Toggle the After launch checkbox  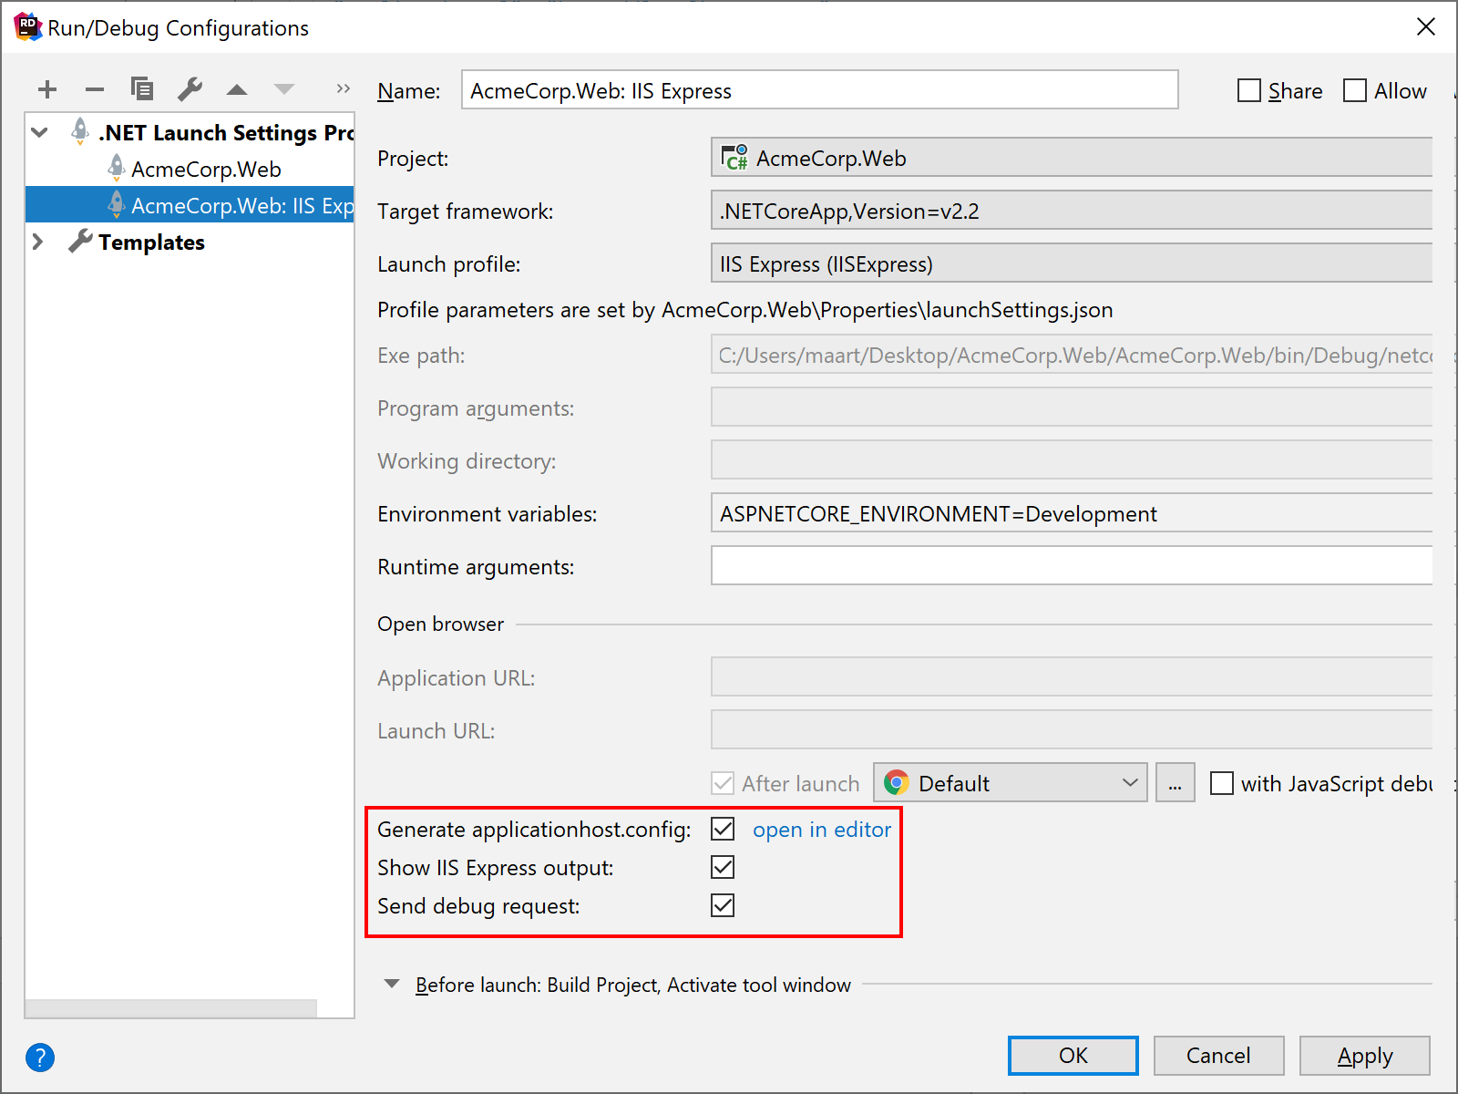pyautogui.click(x=723, y=783)
